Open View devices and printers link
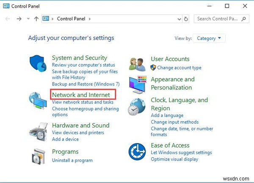The width and height of the screenshot is (254, 183). pos(78,133)
